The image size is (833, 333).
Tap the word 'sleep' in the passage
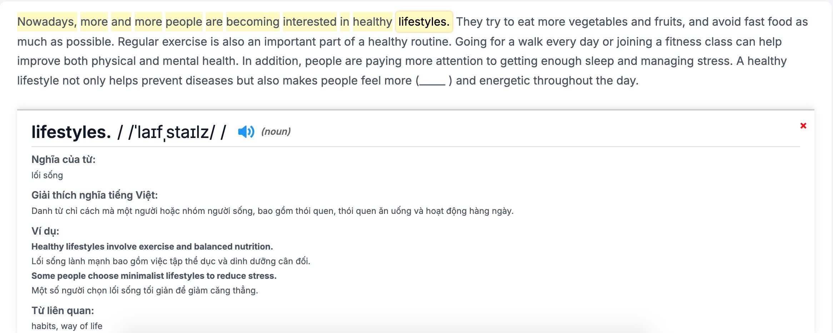[x=599, y=61]
